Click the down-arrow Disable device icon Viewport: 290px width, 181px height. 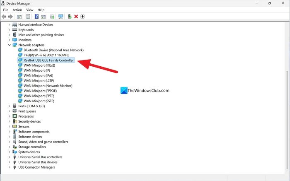[83, 17]
